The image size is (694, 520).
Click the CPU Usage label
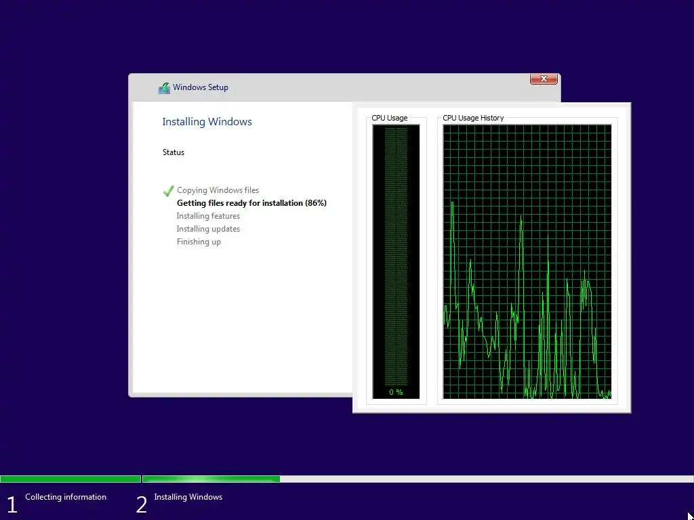tap(390, 118)
